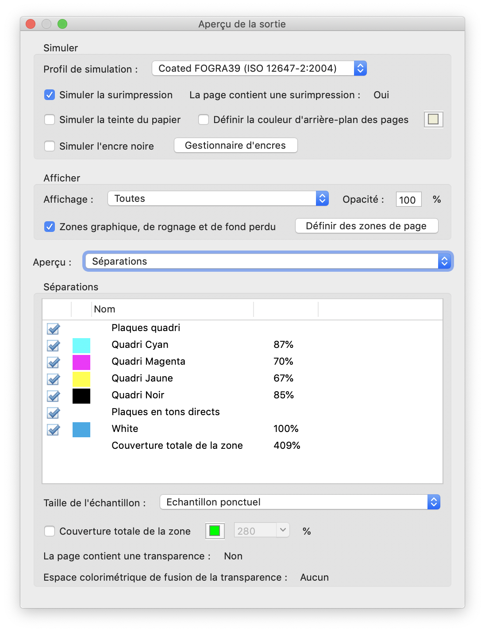Image resolution: width=485 pixels, height=632 pixels.
Task: Enable Couverture totale de la zone checkbox
Action: tap(50, 531)
